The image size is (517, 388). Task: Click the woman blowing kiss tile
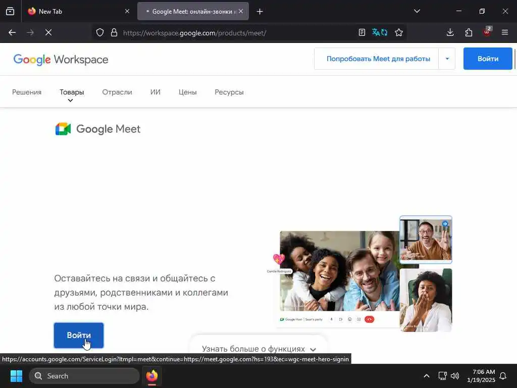coord(426,300)
